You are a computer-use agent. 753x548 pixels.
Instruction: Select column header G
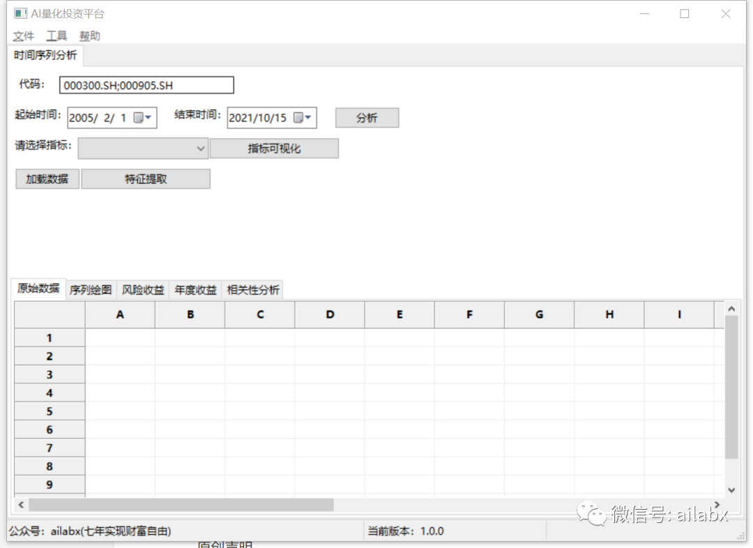[x=539, y=314]
